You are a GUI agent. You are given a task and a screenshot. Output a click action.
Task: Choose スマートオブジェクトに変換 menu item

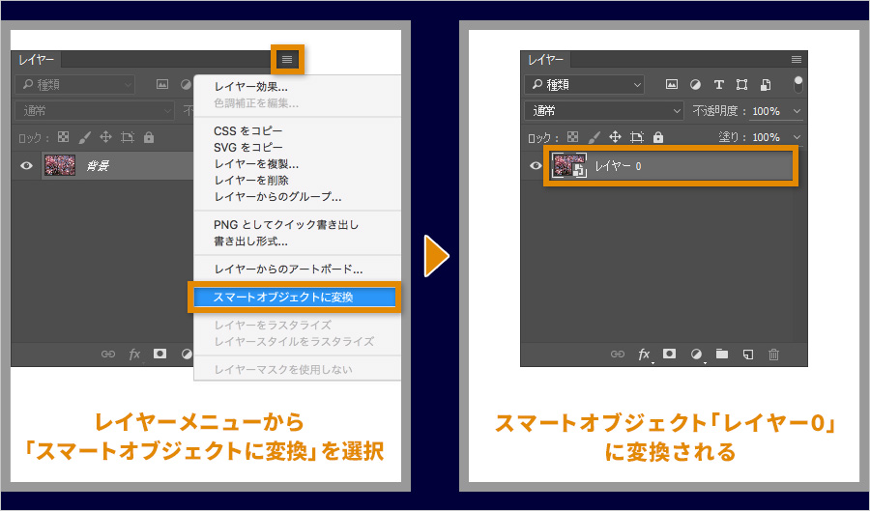pos(295,298)
